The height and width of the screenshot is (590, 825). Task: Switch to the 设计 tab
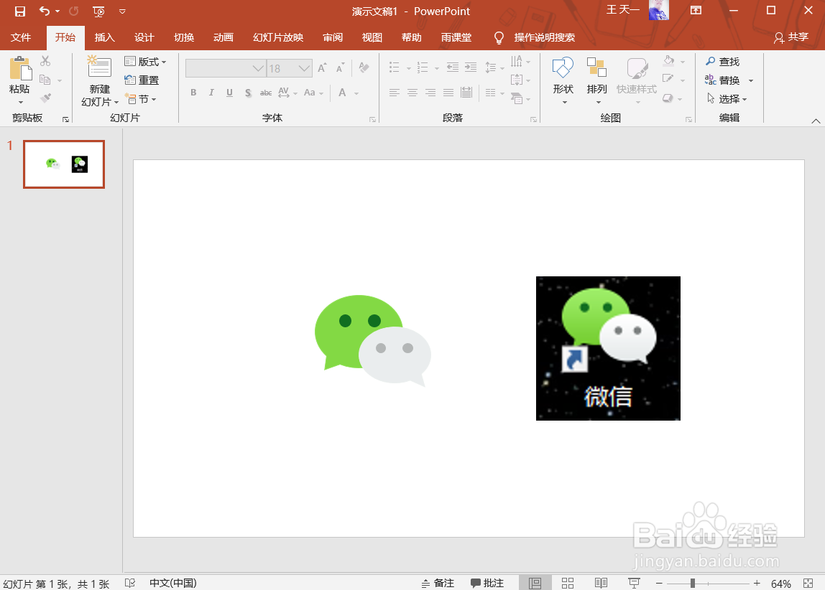144,37
